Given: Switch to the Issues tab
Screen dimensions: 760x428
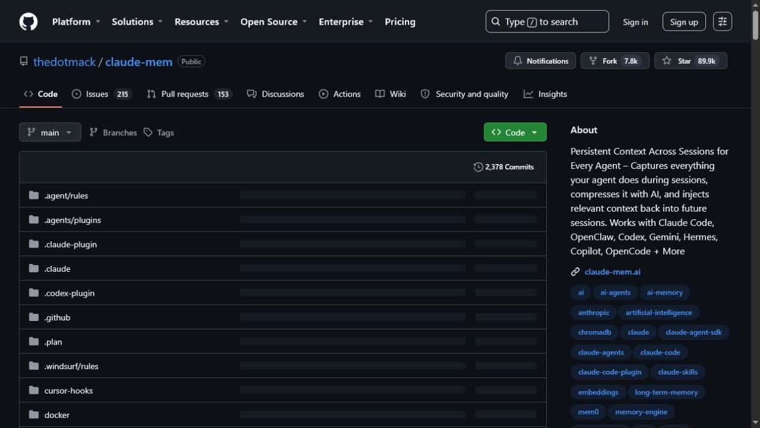Looking at the screenshot, I should pyautogui.click(x=102, y=94).
